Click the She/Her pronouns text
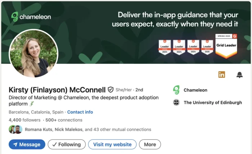252x154 pixels. pos(123,90)
